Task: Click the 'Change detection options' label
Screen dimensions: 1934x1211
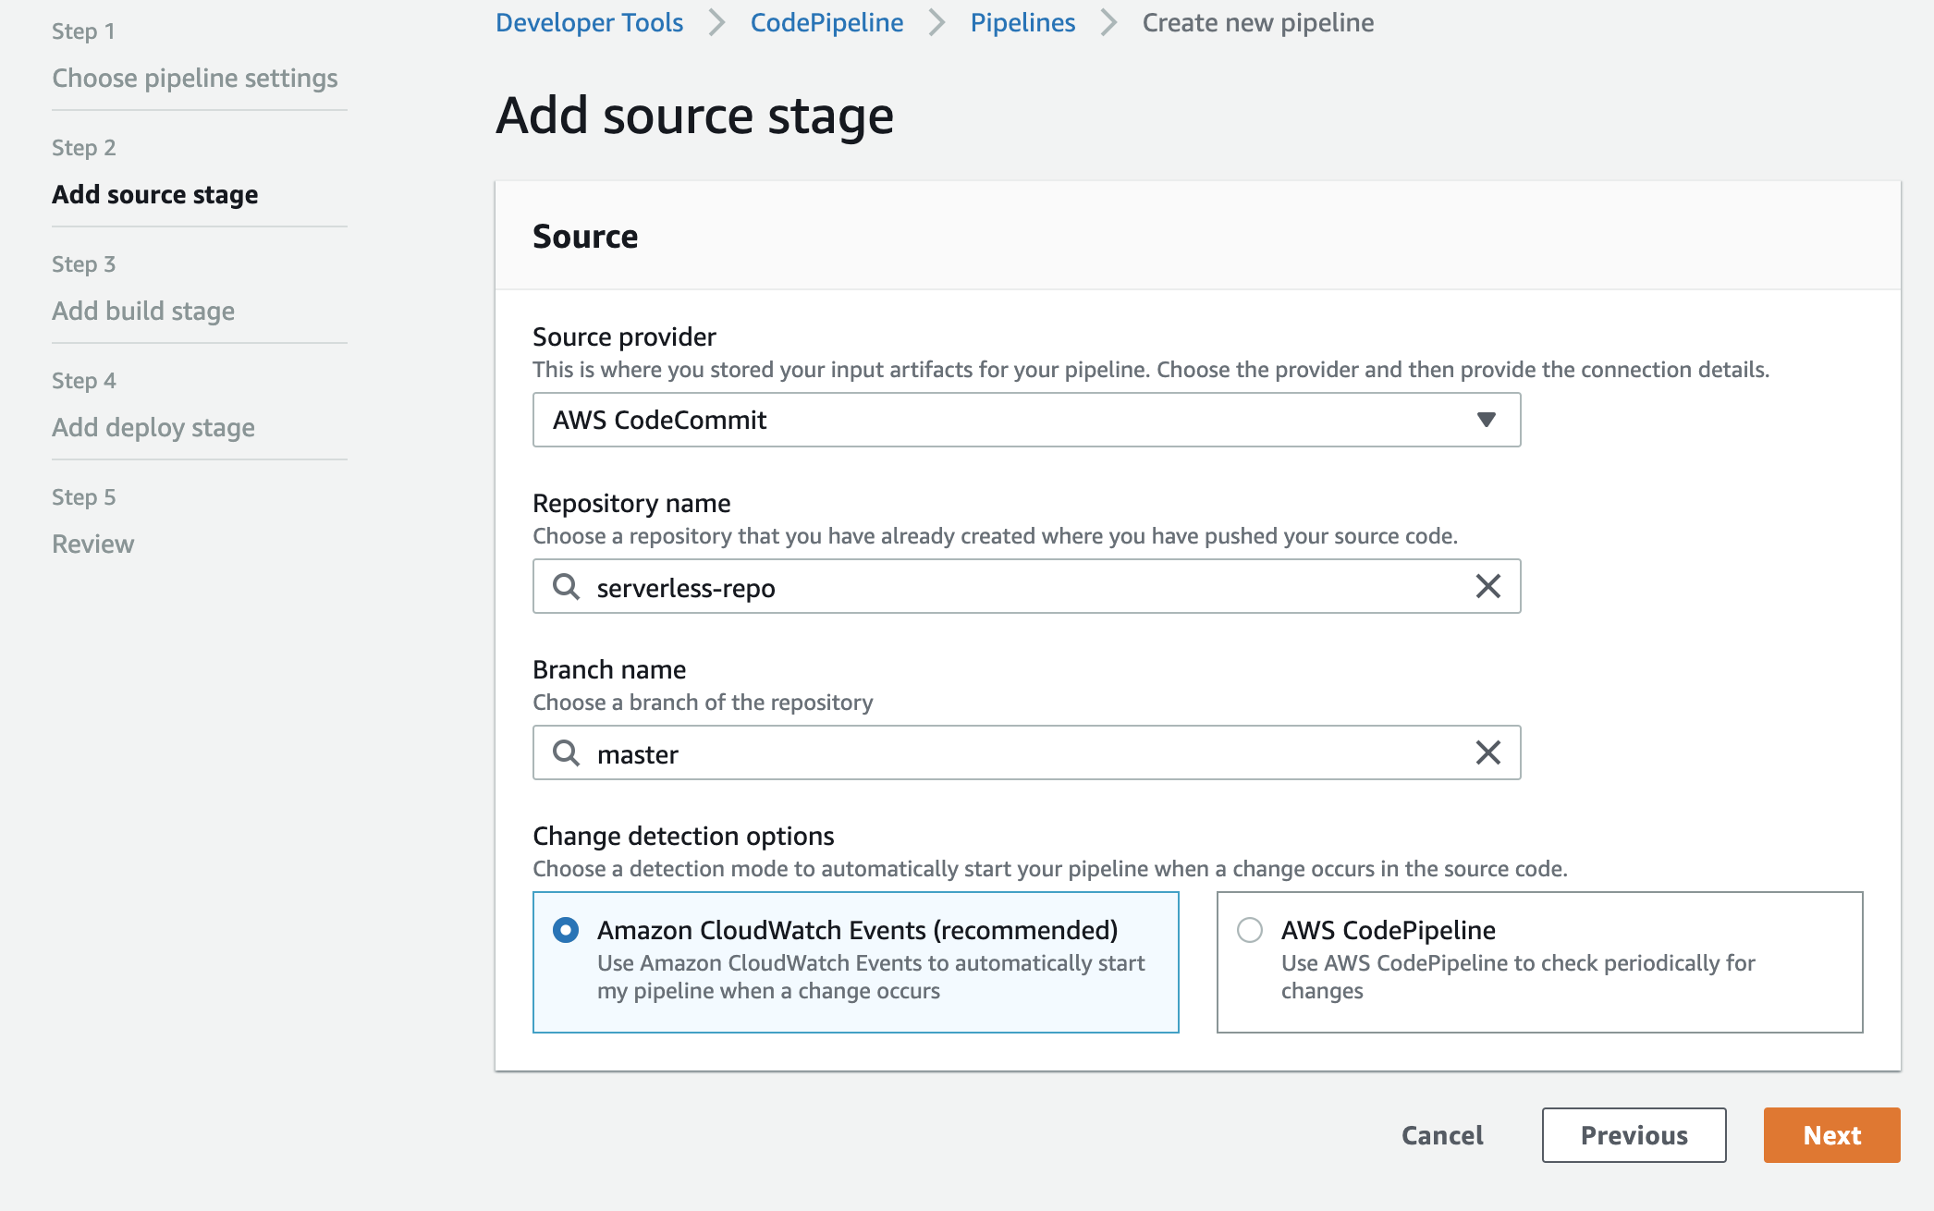Action: [683, 836]
